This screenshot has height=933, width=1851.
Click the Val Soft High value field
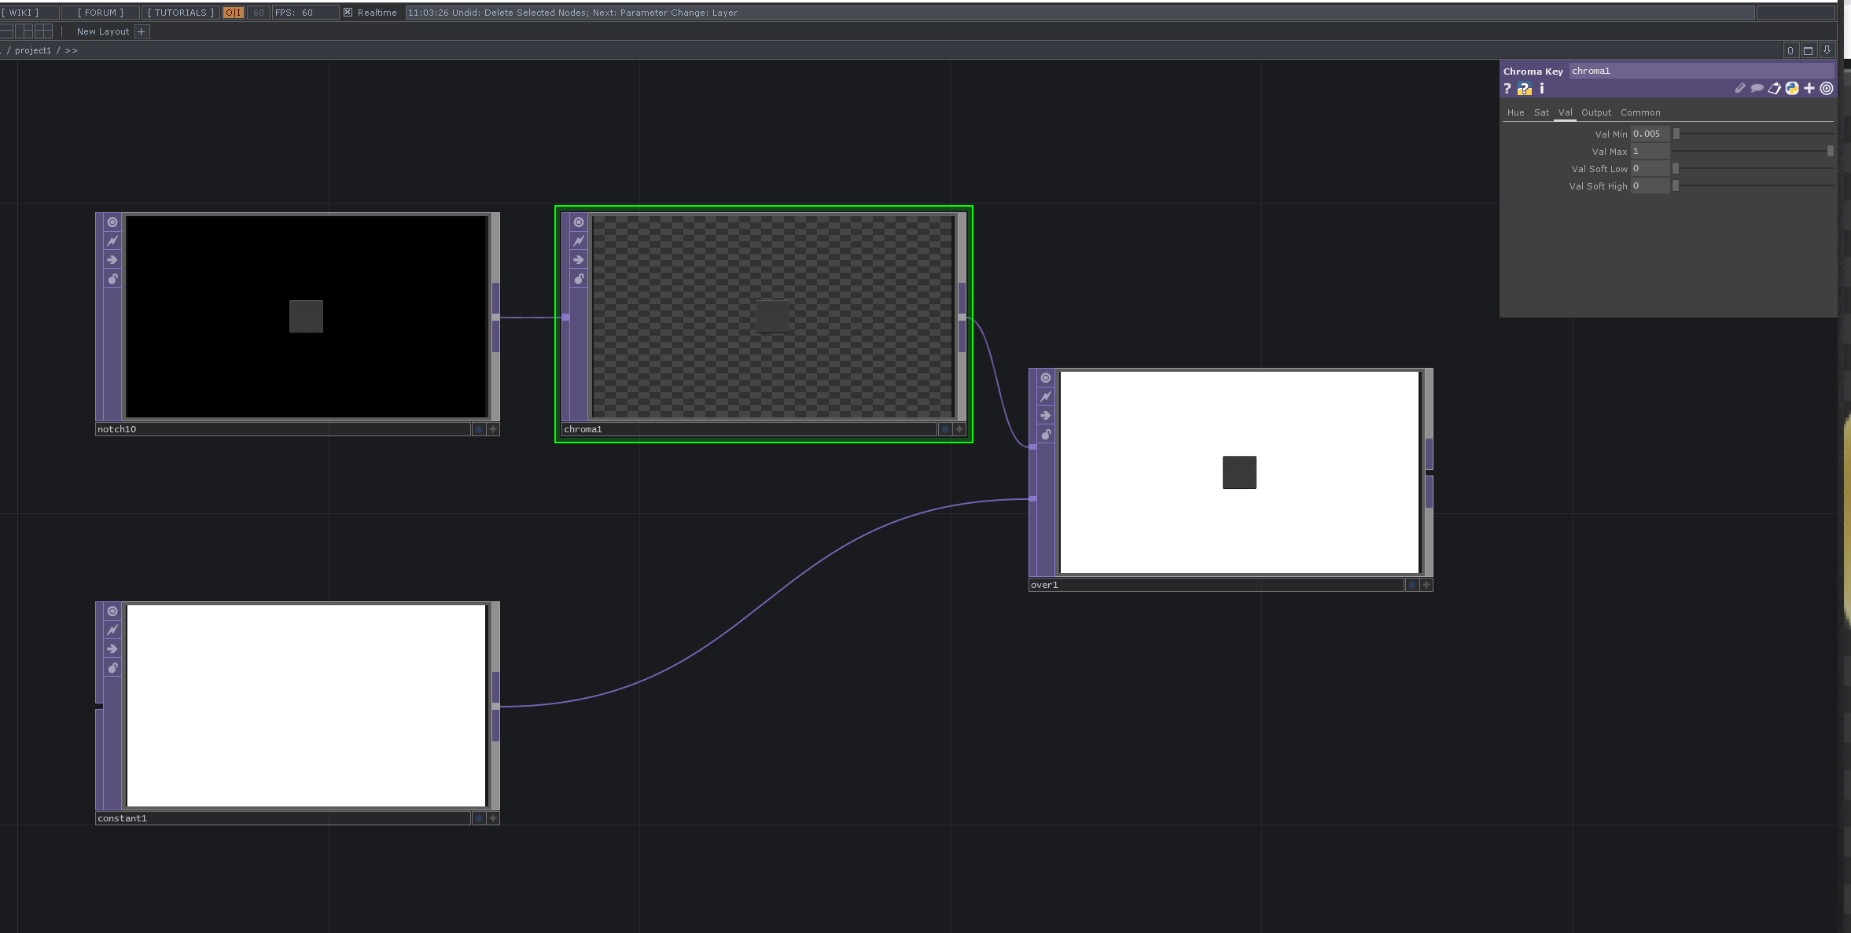1650,185
